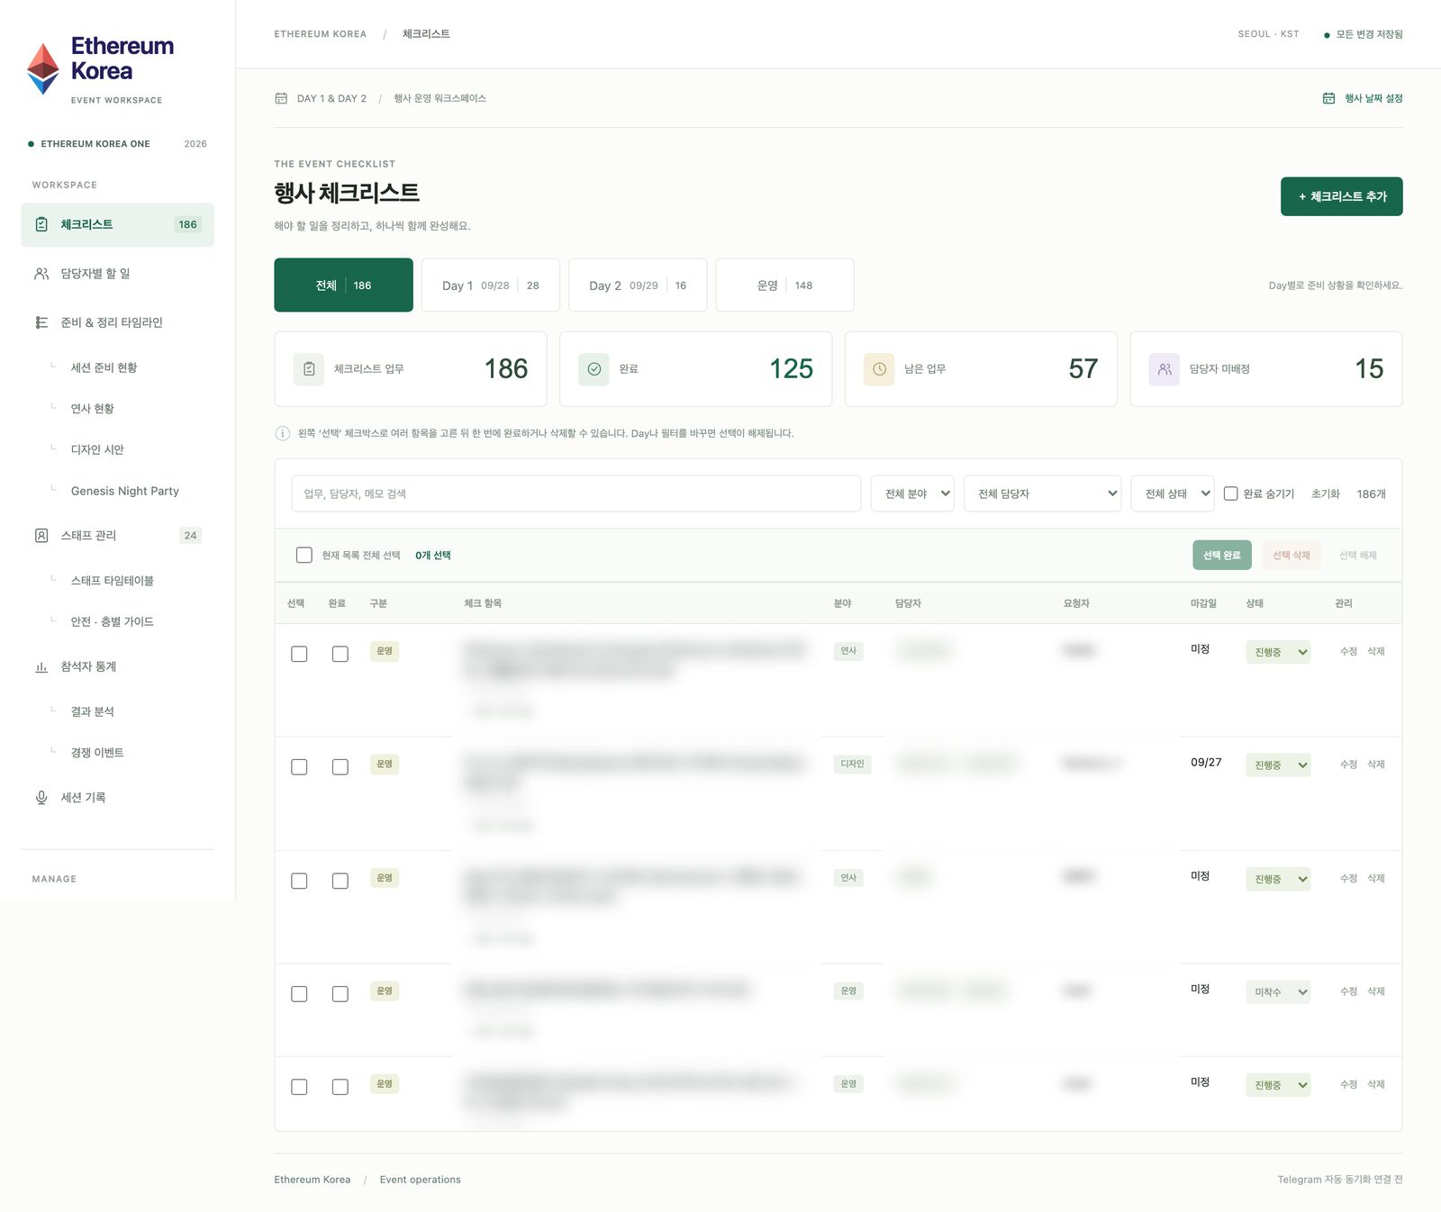Image resolution: width=1441 pixels, height=1212 pixels.
Task: Open 담당자별 할 일 people icon
Action: pyautogui.click(x=41, y=274)
